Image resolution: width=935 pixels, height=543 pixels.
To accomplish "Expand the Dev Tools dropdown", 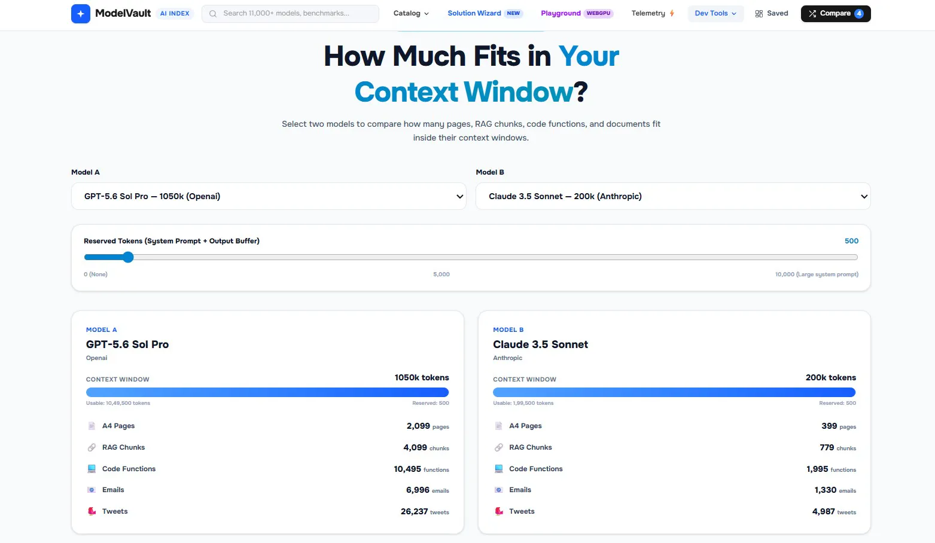I will click(715, 14).
